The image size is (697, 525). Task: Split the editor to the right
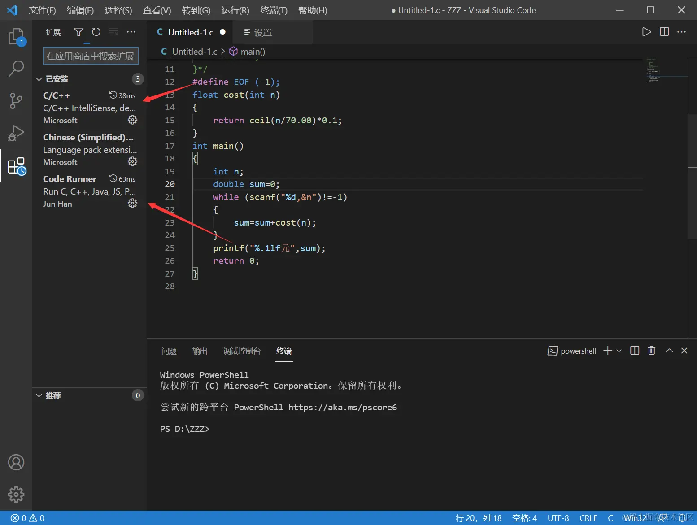pos(664,32)
